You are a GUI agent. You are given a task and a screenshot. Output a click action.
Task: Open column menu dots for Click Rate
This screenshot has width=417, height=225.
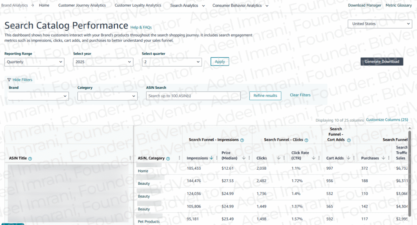click(x=319, y=158)
